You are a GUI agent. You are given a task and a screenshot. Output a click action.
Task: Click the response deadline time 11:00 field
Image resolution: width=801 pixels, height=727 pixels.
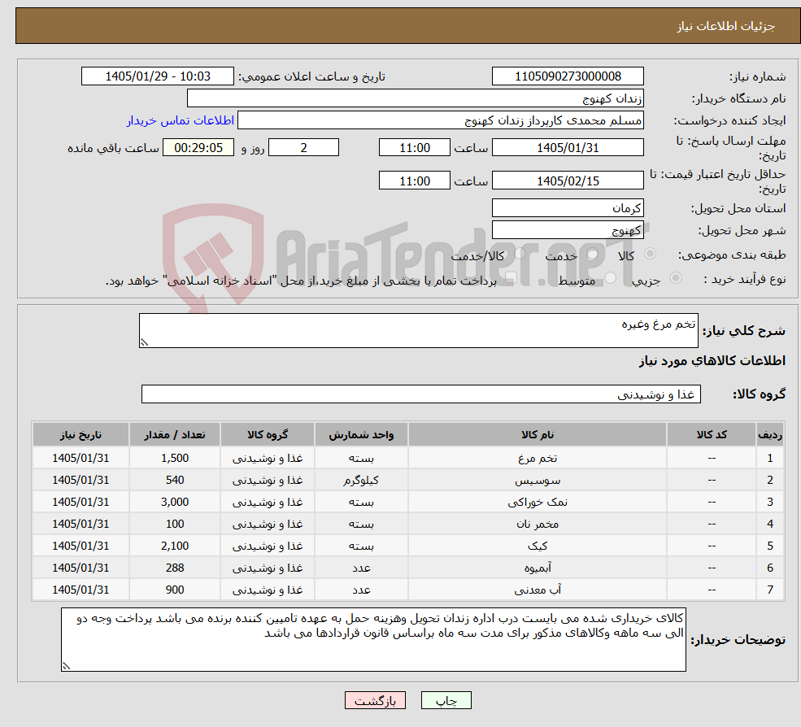(414, 148)
